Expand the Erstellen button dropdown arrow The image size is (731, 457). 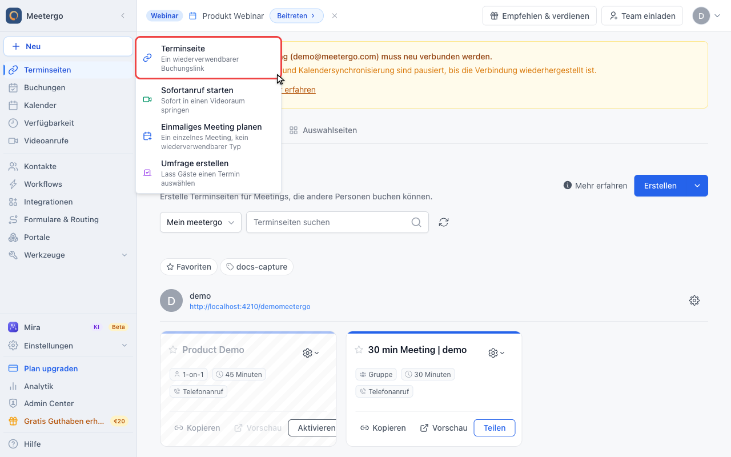697,186
